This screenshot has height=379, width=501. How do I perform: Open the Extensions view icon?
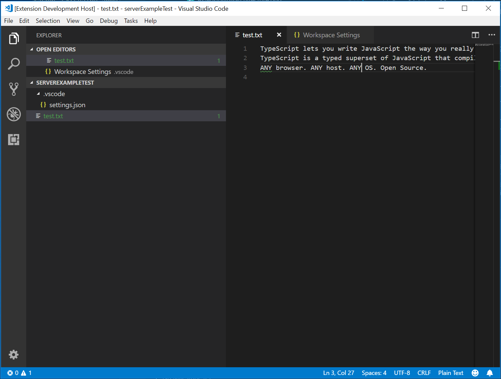tap(13, 139)
